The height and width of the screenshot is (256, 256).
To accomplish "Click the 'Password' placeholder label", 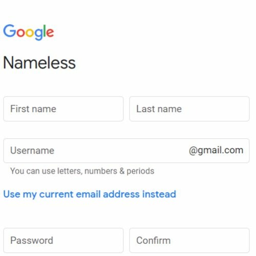I will coord(32,240).
